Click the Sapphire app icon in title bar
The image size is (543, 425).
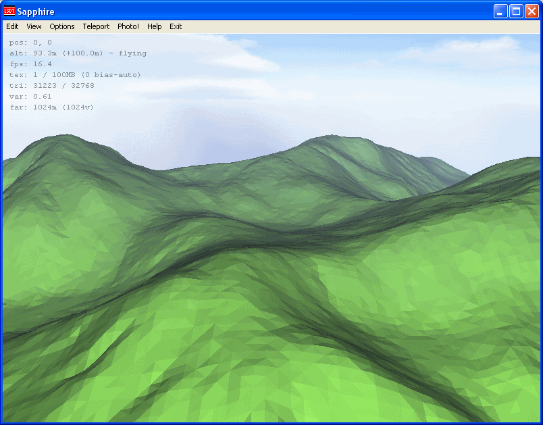(x=9, y=11)
